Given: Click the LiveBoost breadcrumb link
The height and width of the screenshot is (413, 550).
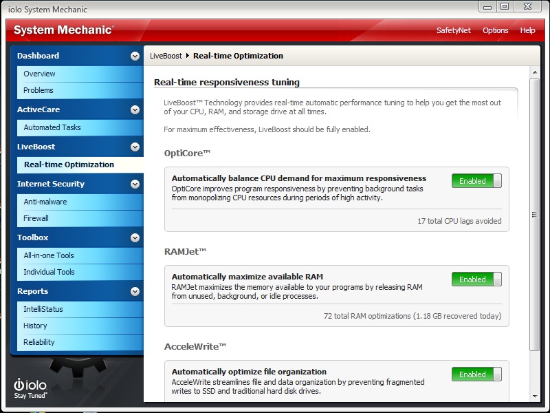Looking at the screenshot, I should [166, 56].
